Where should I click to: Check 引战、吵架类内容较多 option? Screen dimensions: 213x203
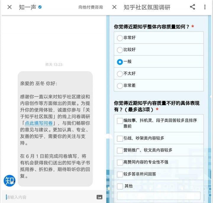click(x=120, y=139)
